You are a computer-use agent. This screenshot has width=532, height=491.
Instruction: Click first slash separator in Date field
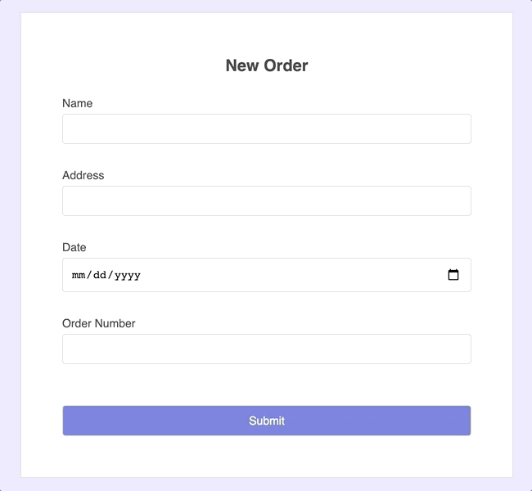[x=89, y=276]
